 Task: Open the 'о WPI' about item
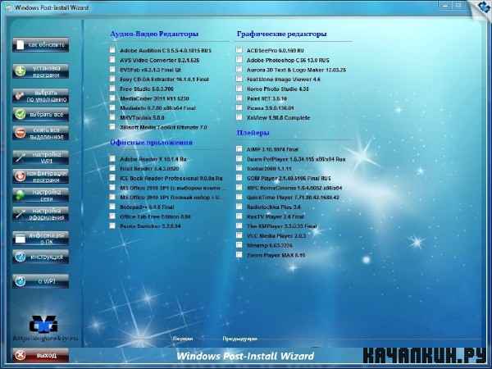pyautogui.click(x=41, y=281)
